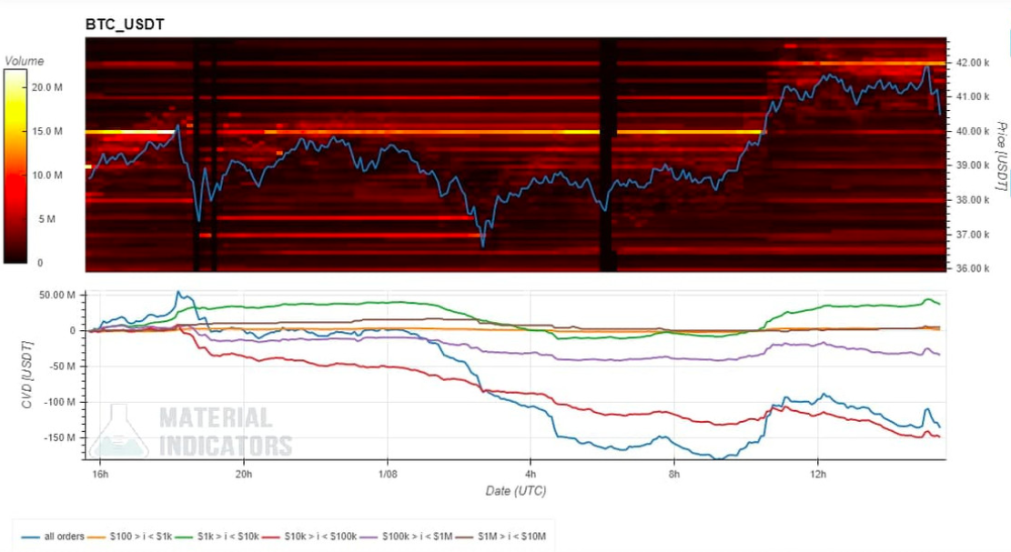Click the 'Volume' color bar label

[x=25, y=61]
